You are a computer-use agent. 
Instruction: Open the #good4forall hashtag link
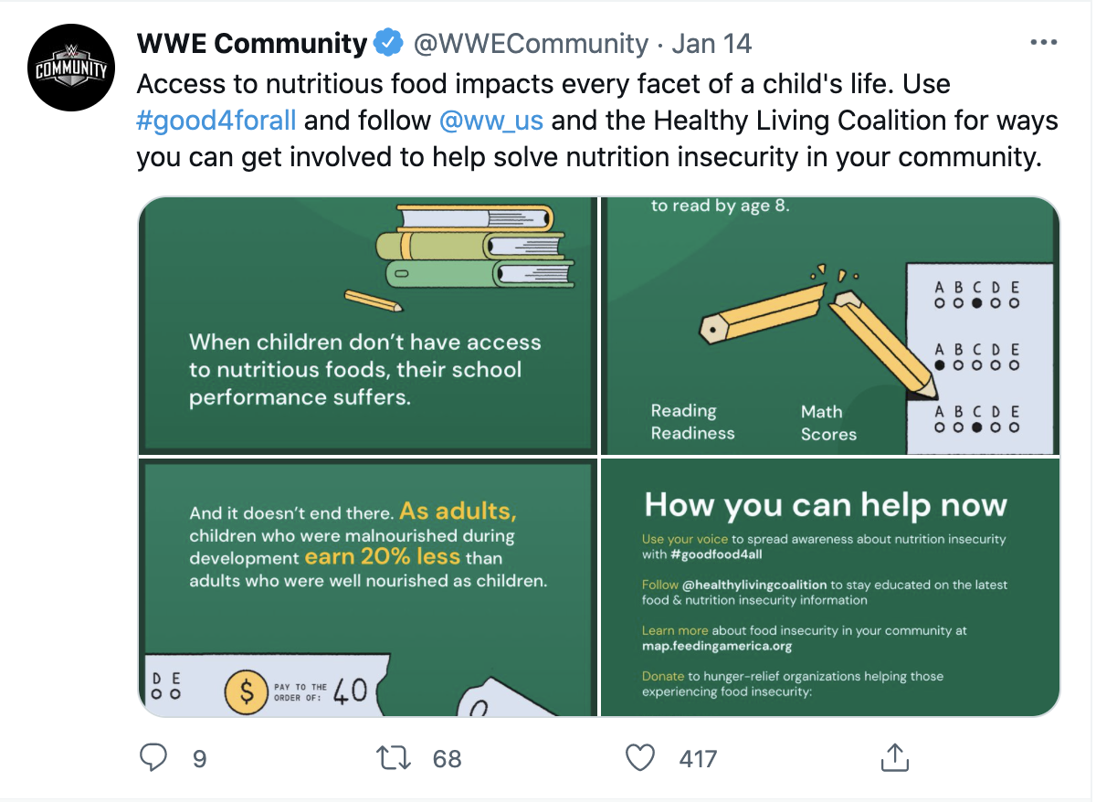[216, 121]
